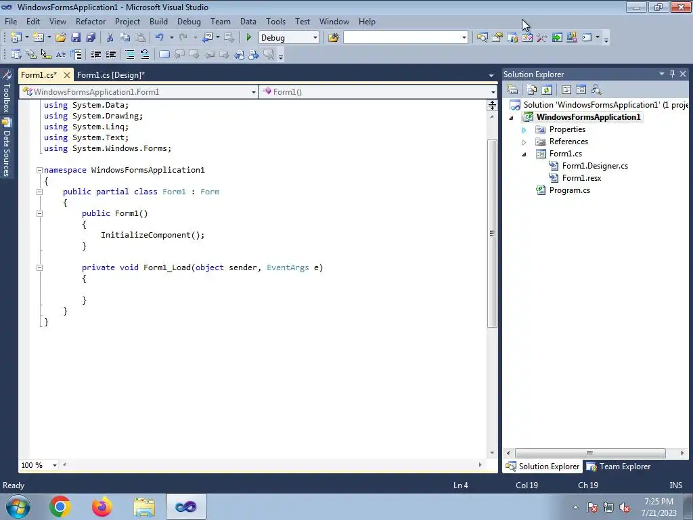Open the Build menu
The height and width of the screenshot is (520, 693).
pos(158,21)
